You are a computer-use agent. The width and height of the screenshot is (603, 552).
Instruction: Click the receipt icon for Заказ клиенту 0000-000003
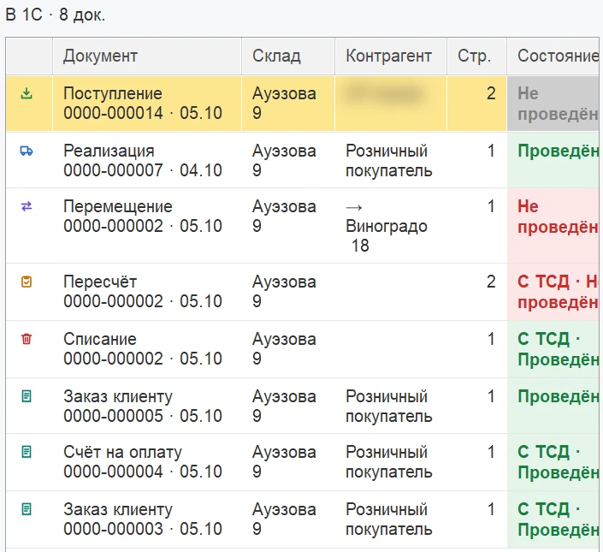coord(27,509)
